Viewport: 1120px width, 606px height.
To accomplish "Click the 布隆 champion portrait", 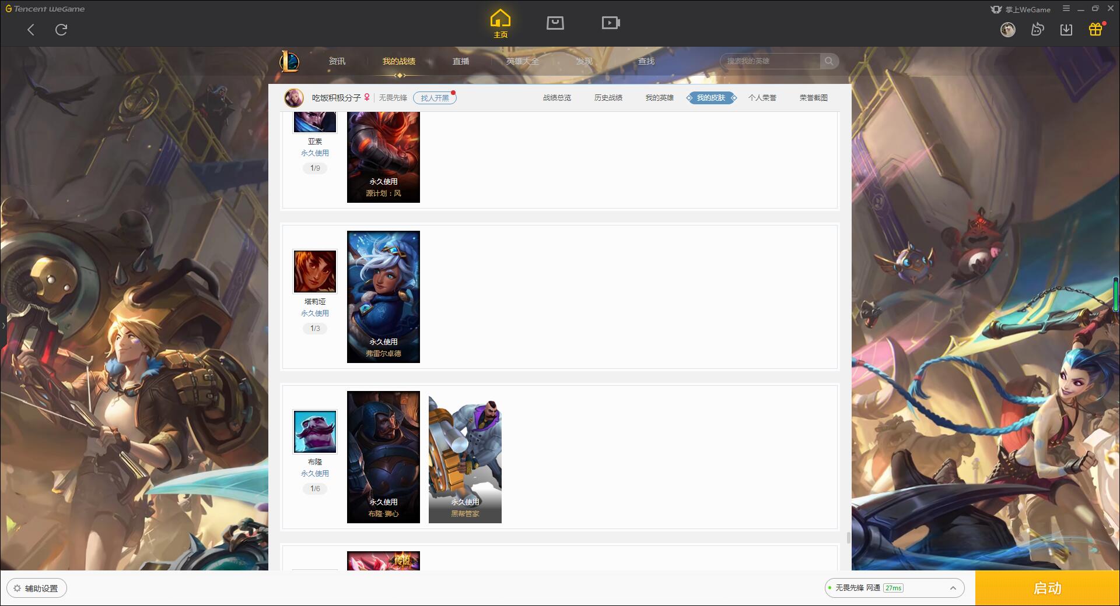I will tap(315, 432).
